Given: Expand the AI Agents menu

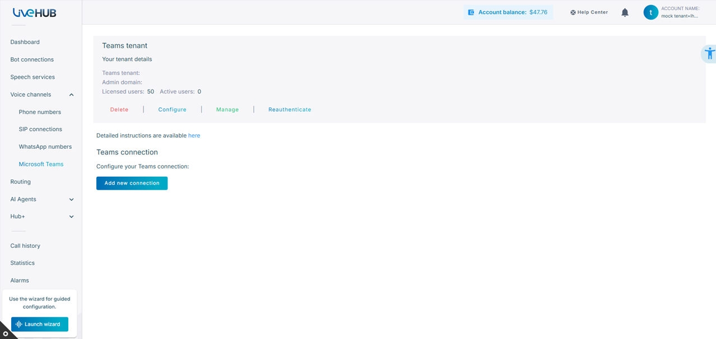Looking at the screenshot, I should tap(71, 200).
